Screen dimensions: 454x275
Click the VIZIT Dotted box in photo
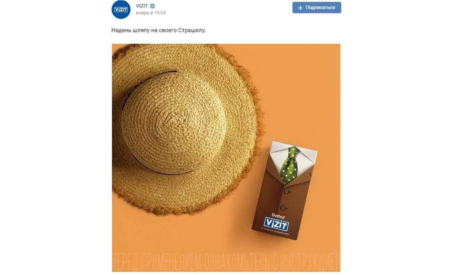click(284, 190)
